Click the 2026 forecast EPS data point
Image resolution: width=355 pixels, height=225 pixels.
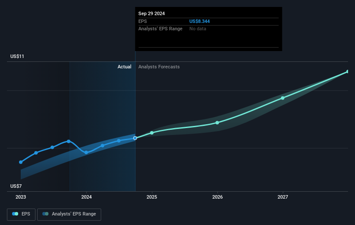pos(217,122)
